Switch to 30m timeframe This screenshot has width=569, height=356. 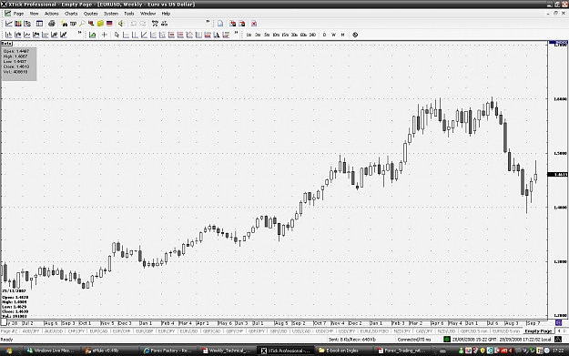tap(294, 35)
